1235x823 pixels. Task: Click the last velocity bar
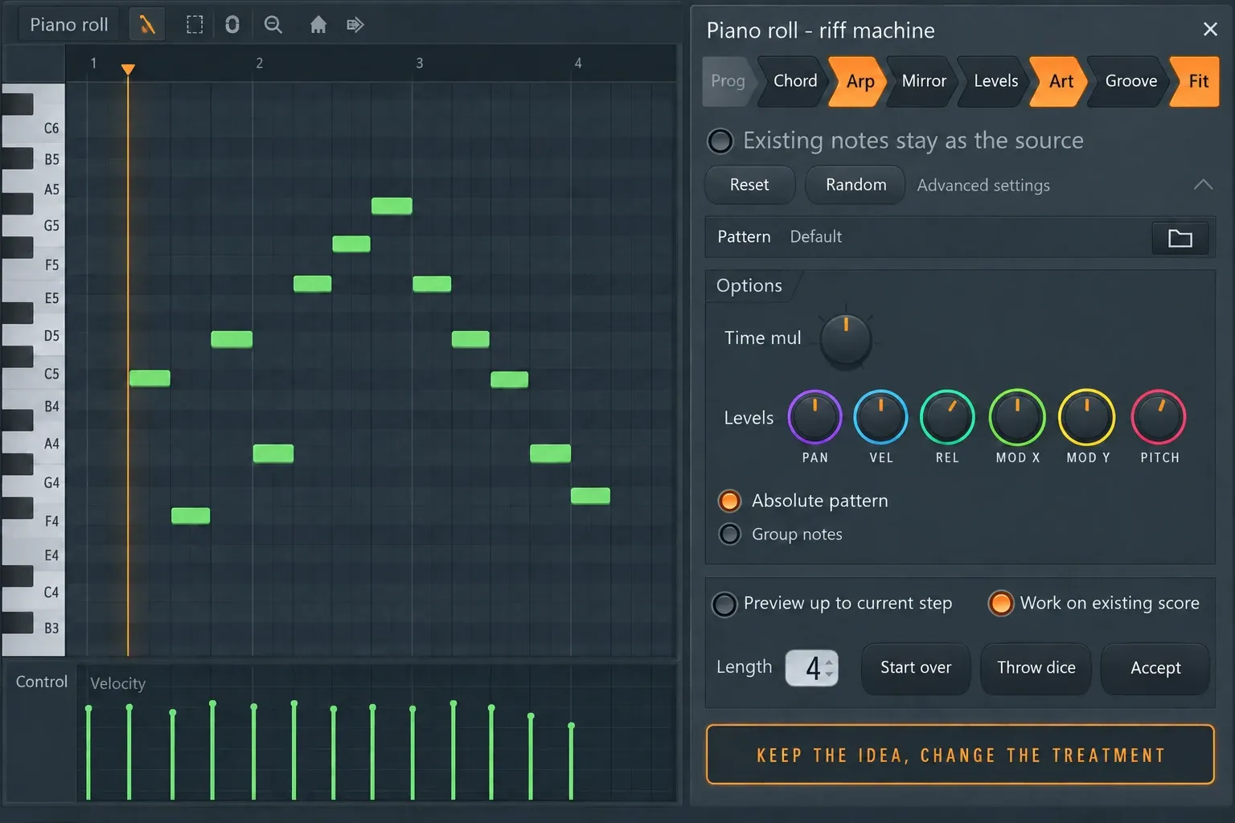(572, 762)
